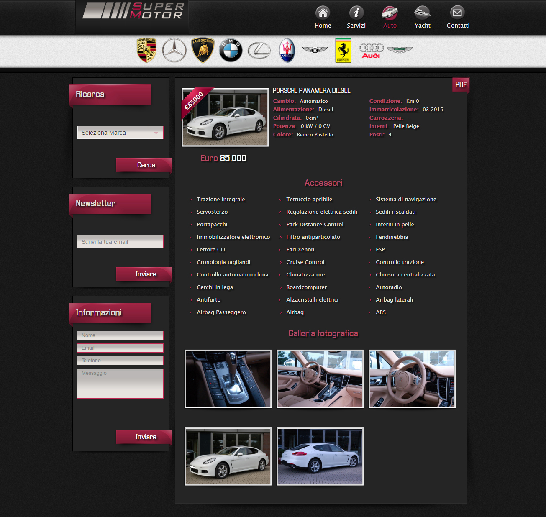Click the Controllo trazione accessory
Viewport: 546px width, 517px height.
point(400,262)
